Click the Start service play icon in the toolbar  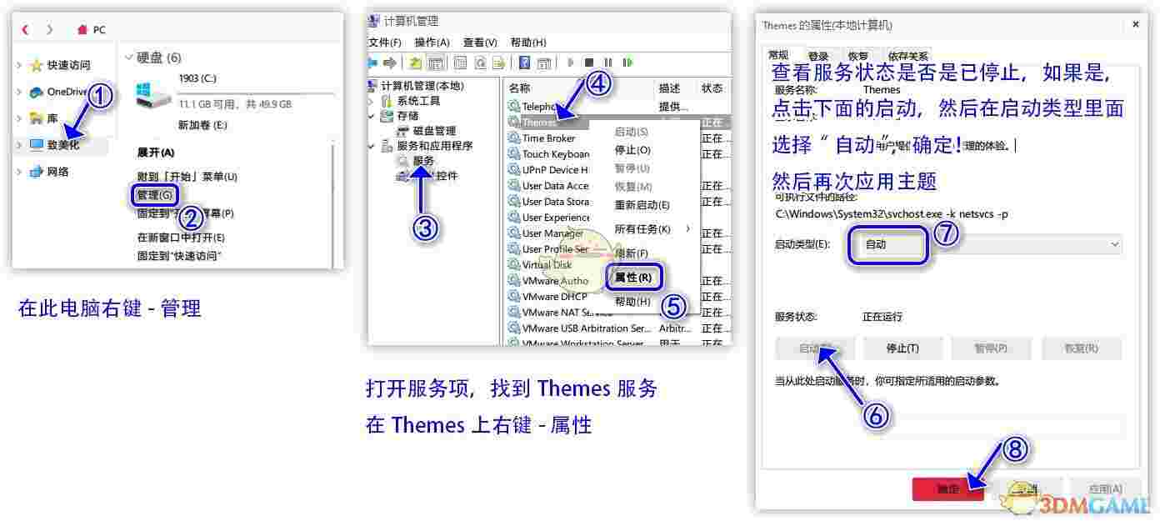click(x=570, y=62)
